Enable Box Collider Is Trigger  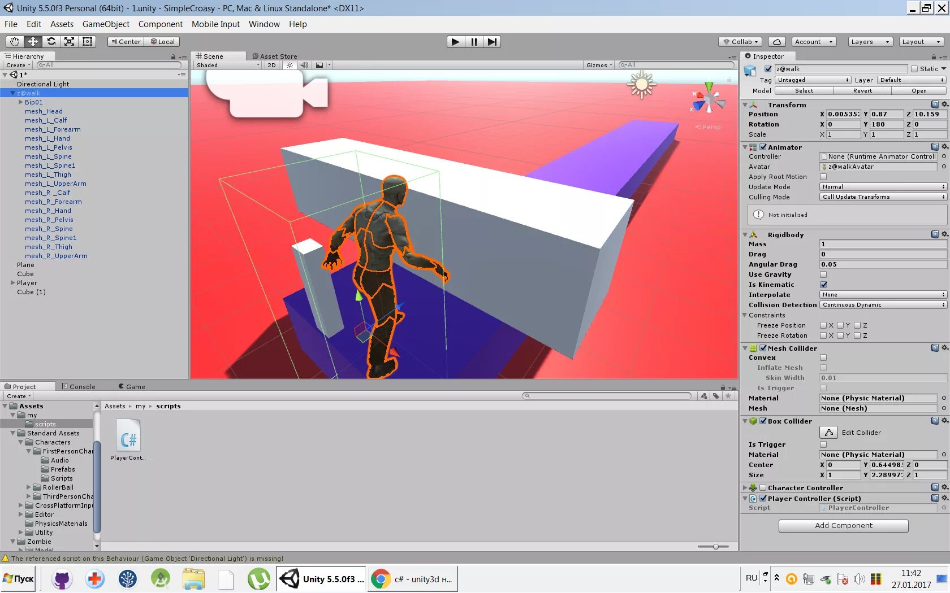pos(823,444)
